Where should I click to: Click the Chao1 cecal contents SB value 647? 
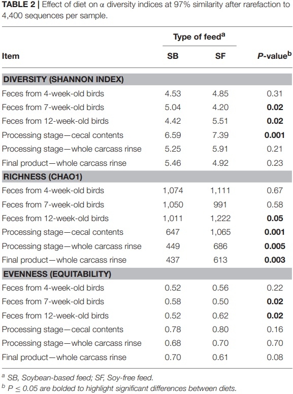tap(173, 232)
